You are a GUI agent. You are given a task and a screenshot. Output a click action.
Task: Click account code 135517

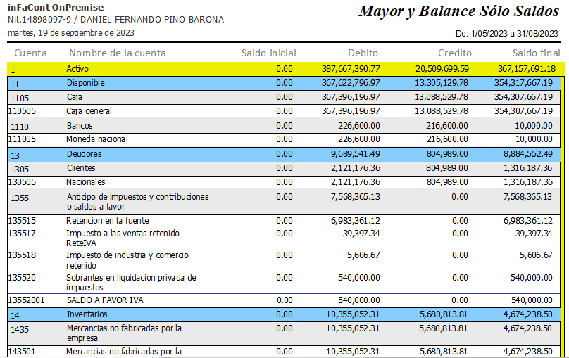coord(22,234)
